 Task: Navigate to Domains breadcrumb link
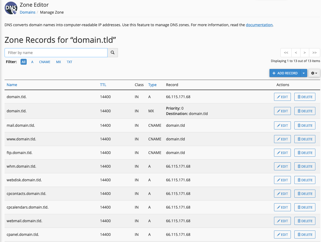pos(27,12)
